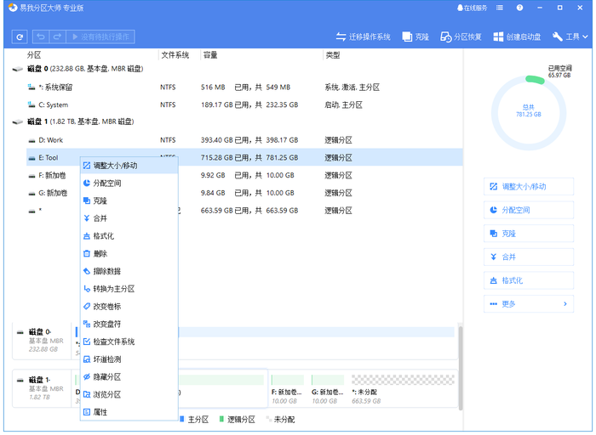Click the 未分配 legend swatch
596x435 pixels.
click(269, 419)
